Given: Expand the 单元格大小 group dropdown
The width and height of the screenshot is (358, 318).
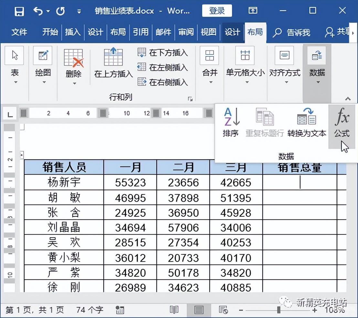Looking at the screenshot, I should (x=246, y=65).
